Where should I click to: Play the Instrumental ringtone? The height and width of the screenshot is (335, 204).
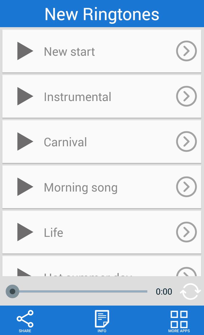pyautogui.click(x=25, y=96)
